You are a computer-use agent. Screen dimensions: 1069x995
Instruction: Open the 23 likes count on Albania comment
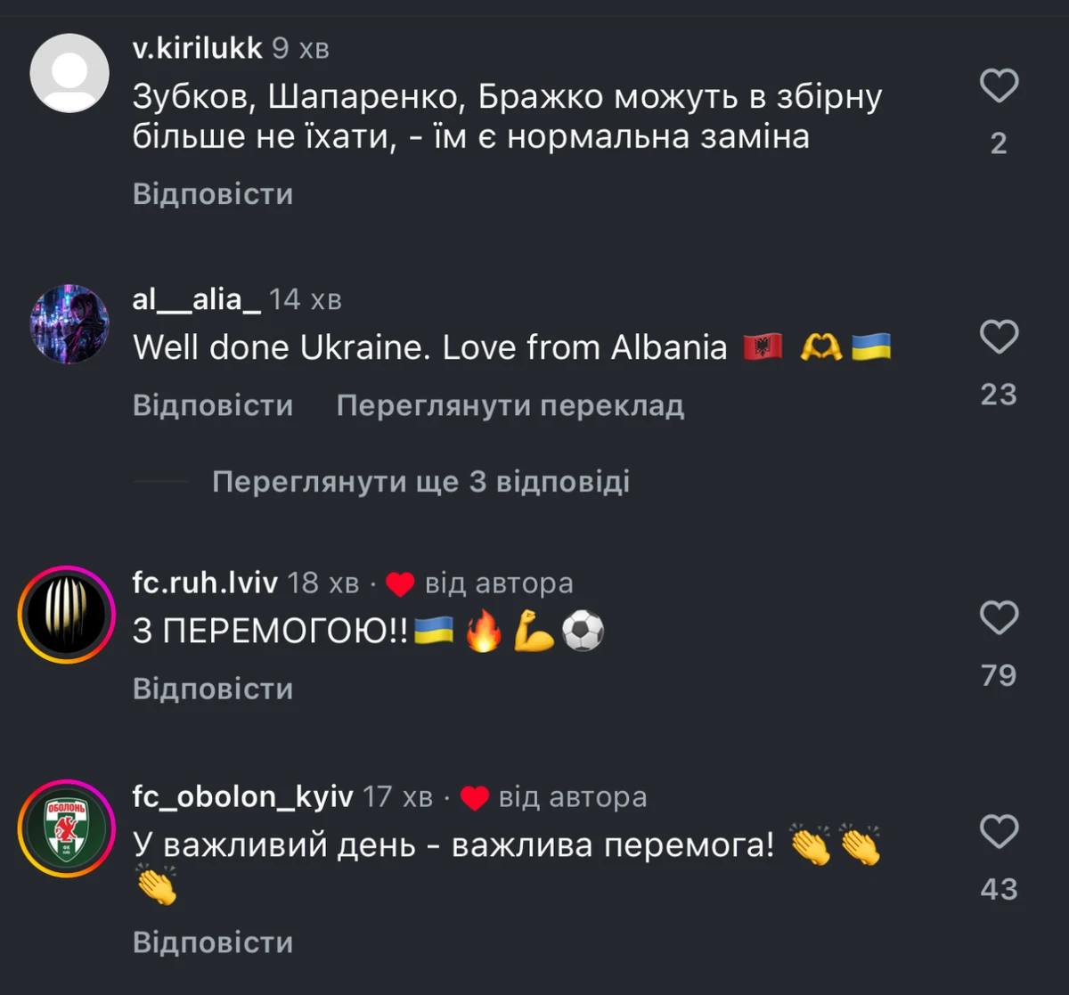pyautogui.click(x=999, y=395)
